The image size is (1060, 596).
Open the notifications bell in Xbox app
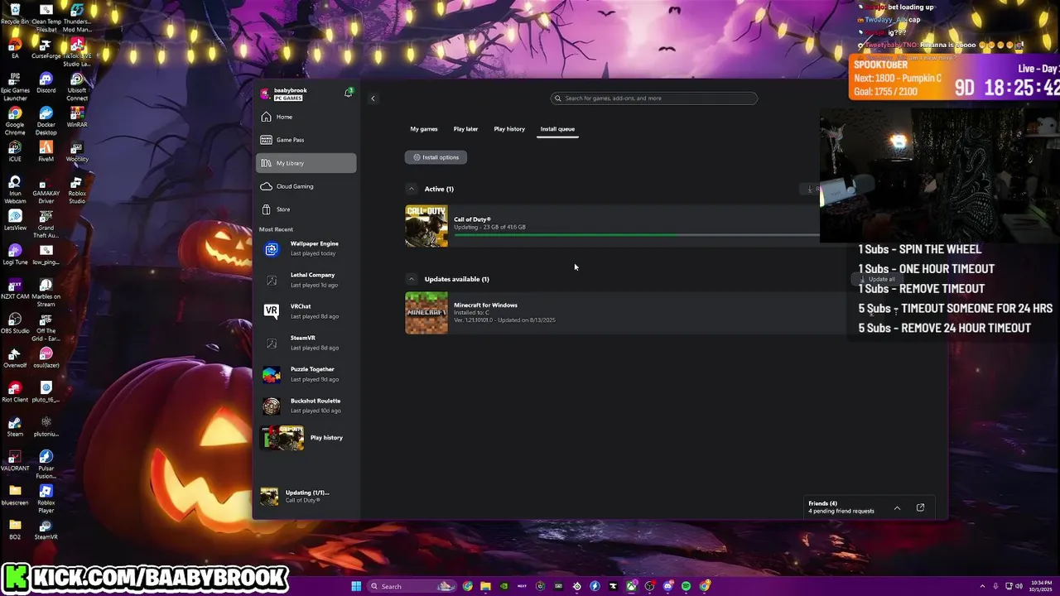pyautogui.click(x=349, y=93)
